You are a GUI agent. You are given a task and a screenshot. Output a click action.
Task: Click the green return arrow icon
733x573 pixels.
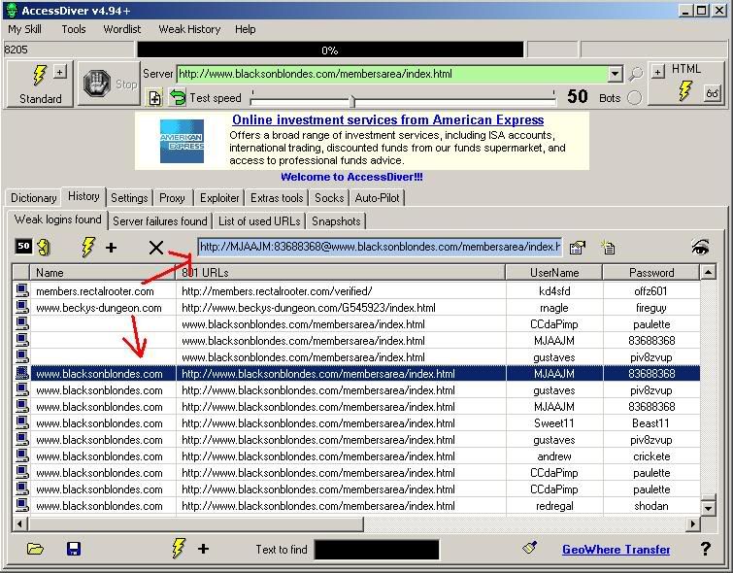pyautogui.click(x=178, y=97)
